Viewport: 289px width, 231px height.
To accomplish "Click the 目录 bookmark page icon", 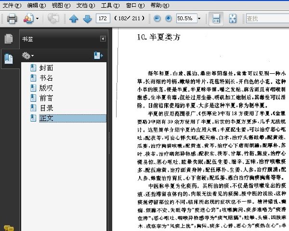I will (33, 108).
